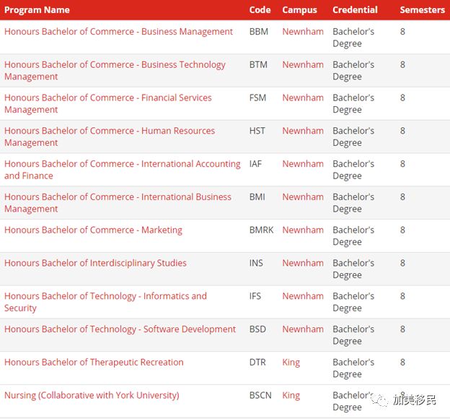Open International Accounting and Finance program link
Screen dimensions: 450x419
pyautogui.click(x=123, y=170)
